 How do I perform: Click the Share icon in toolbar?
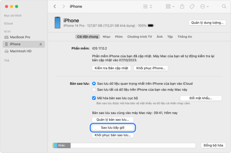[182, 6]
